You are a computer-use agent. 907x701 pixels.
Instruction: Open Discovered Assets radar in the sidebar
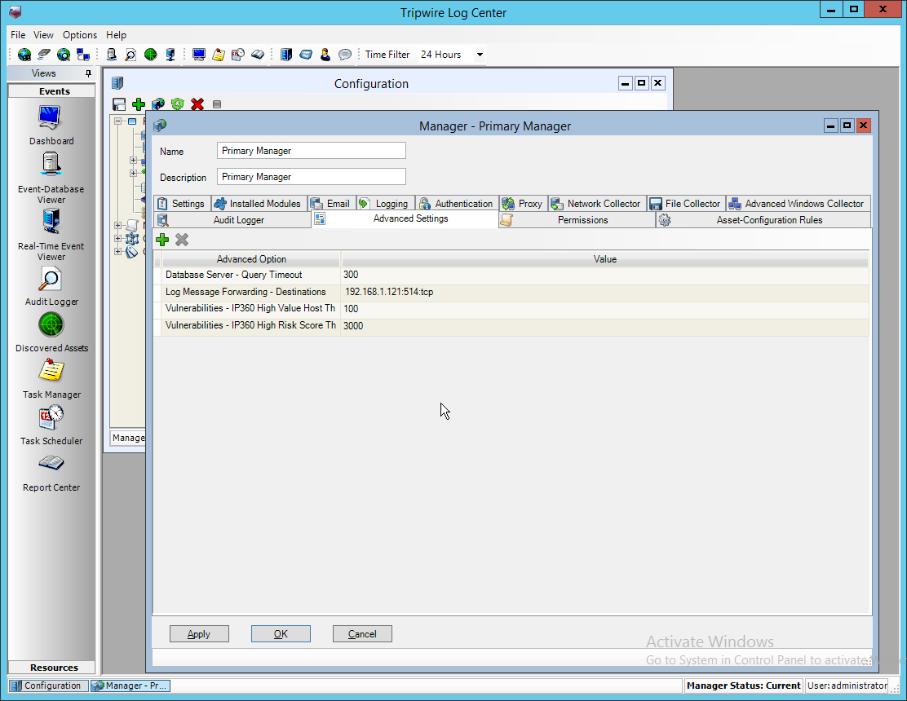pos(51,332)
